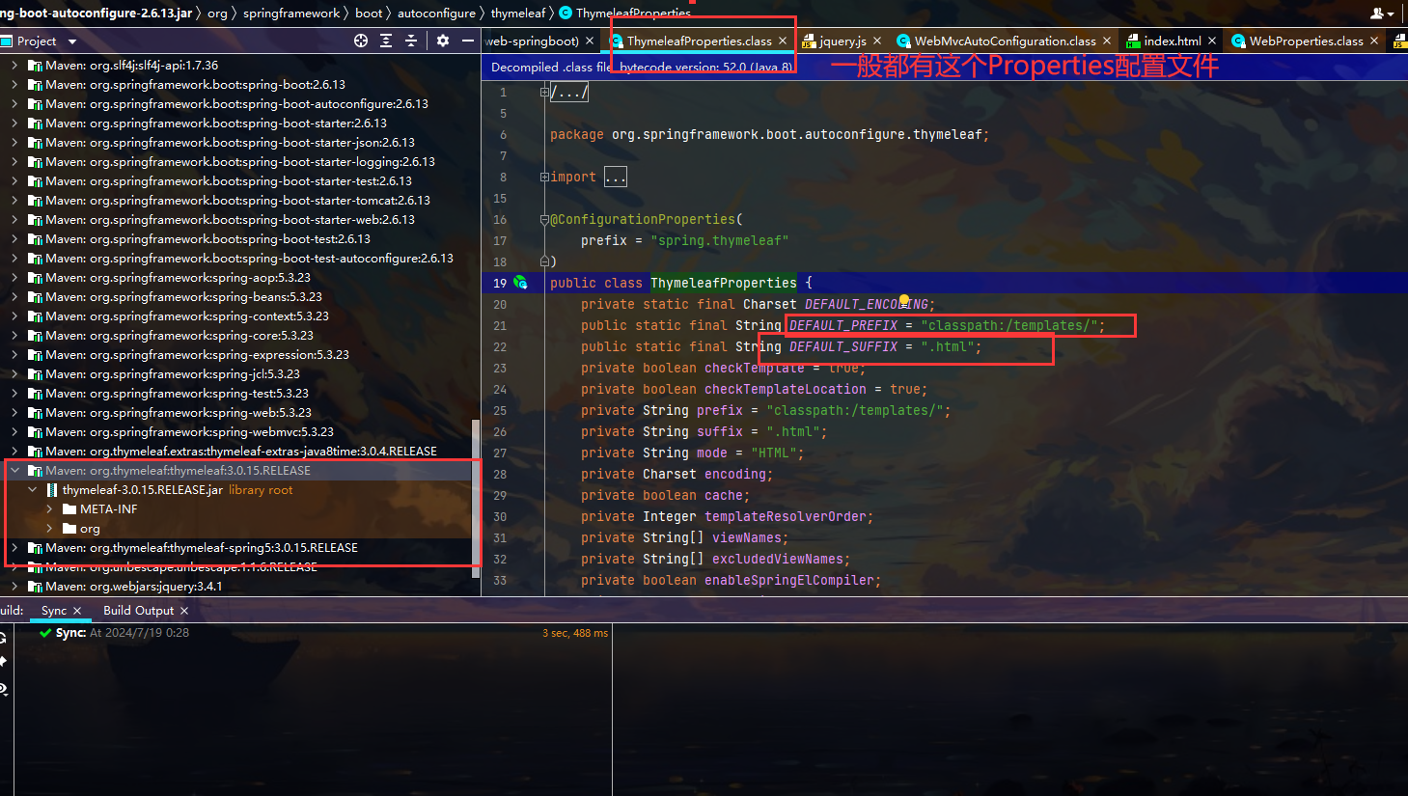The width and height of the screenshot is (1408, 796).
Task: Click the WebProperties.class tab's class icon
Action: click(1238, 41)
